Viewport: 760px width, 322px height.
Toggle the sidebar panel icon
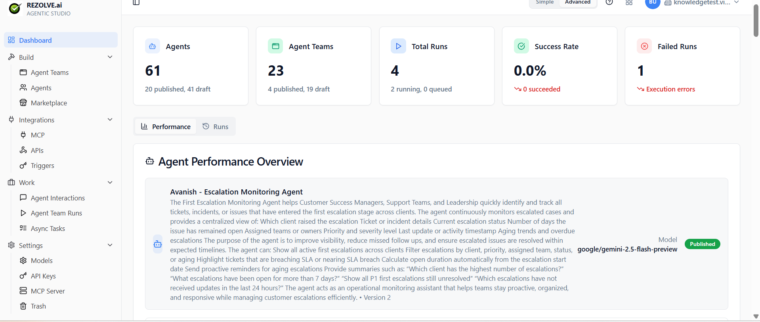click(136, 2)
